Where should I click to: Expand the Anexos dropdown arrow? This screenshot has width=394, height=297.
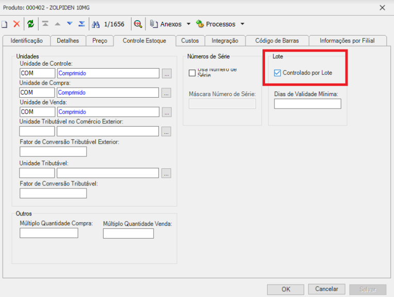tap(188, 24)
